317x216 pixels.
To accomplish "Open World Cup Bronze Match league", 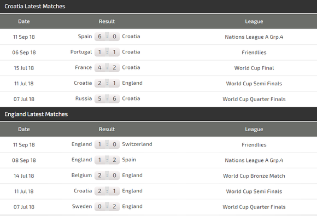I will tap(254, 176).
